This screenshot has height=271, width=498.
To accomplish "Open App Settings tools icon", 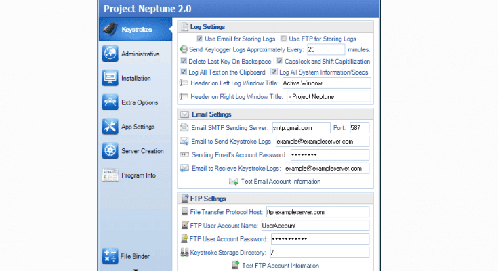I will 110,127.
